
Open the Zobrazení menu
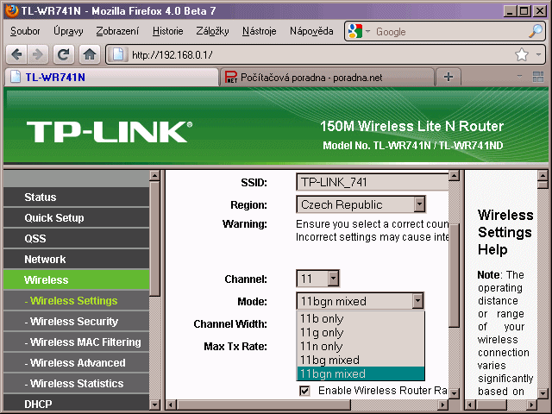click(x=117, y=31)
